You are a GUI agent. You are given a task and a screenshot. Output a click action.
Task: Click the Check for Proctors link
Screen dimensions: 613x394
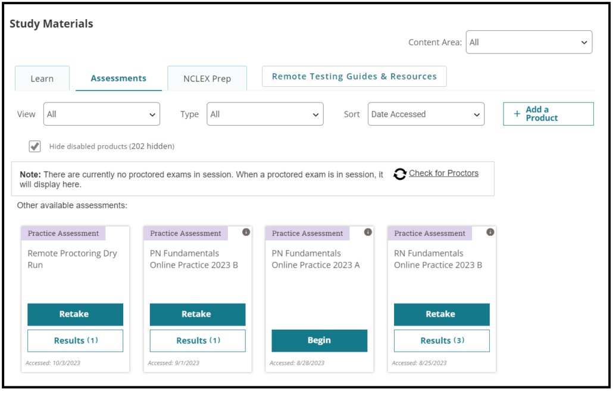tap(444, 173)
